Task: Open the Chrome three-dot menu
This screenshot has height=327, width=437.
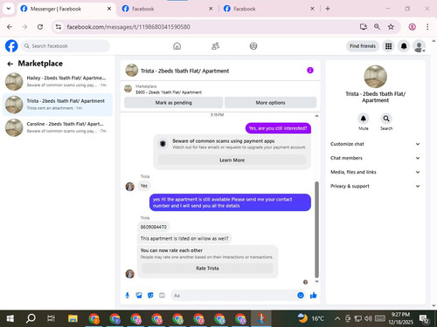Action: [427, 27]
